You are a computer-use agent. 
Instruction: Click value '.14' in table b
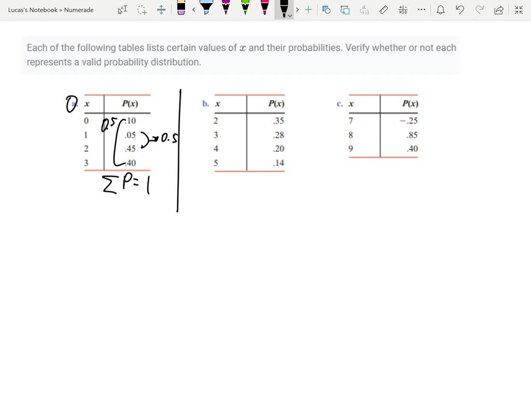[278, 163]
